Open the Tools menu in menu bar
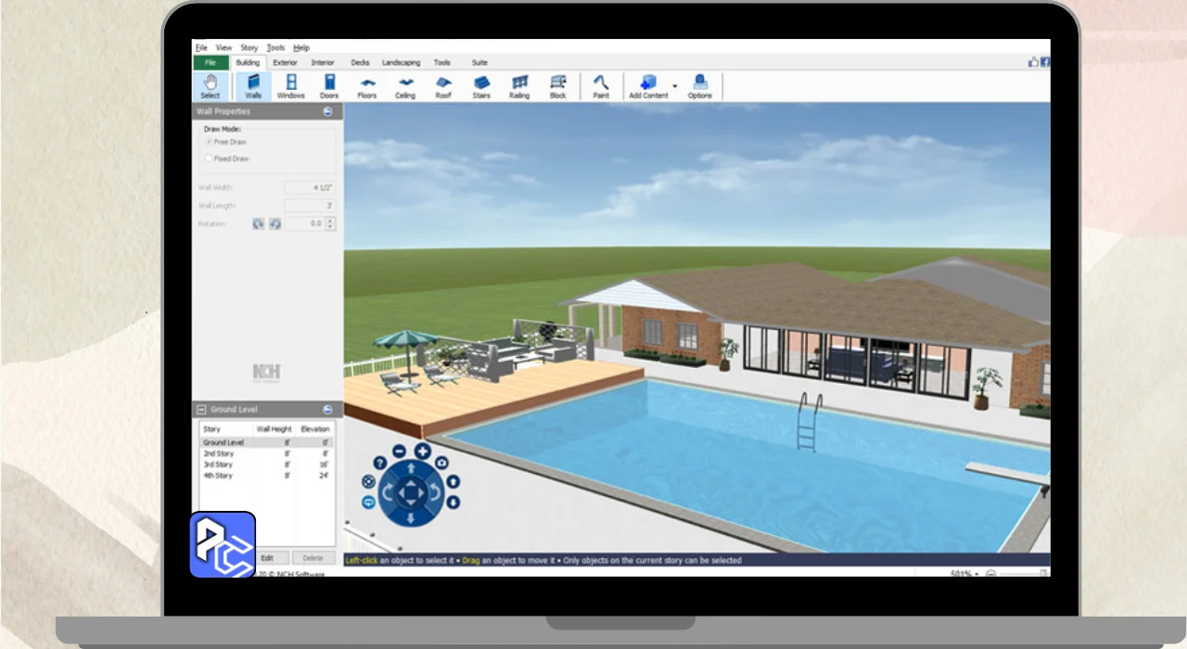 pyautogui.click(x=275, y=47)
